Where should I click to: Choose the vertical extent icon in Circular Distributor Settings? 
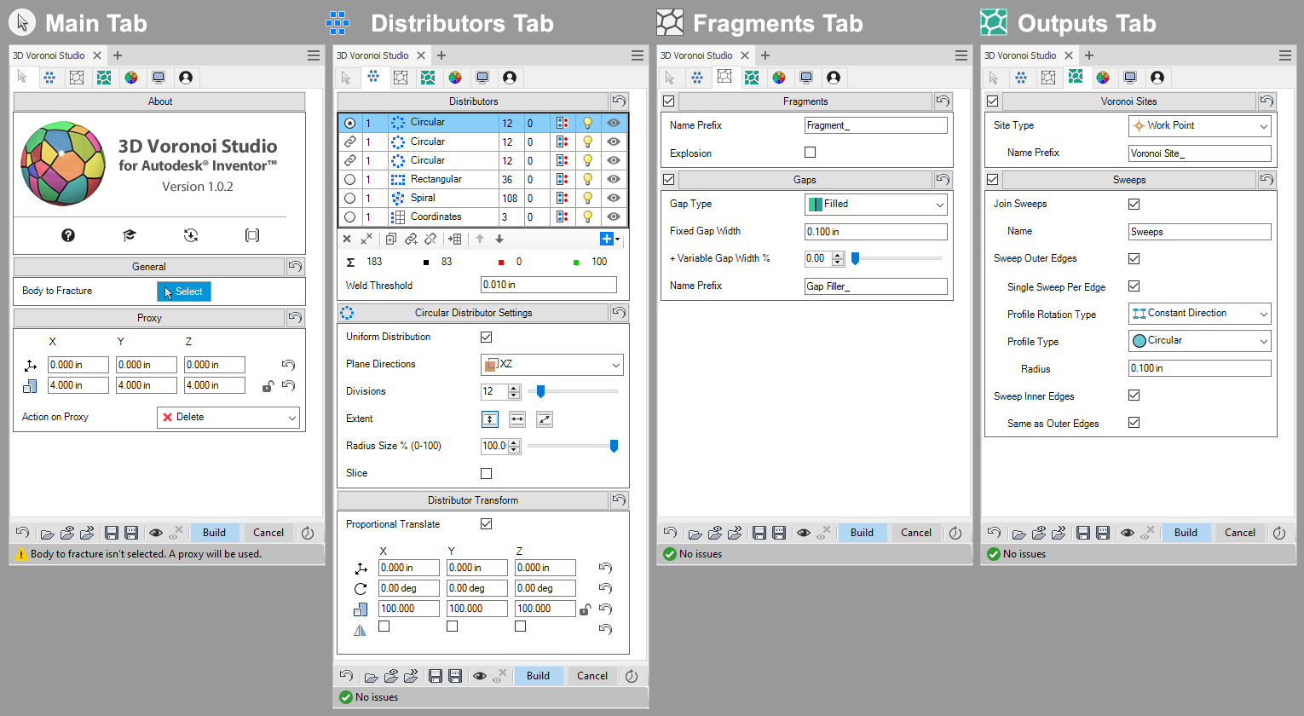pyautogui.click(x=490, y=419)
